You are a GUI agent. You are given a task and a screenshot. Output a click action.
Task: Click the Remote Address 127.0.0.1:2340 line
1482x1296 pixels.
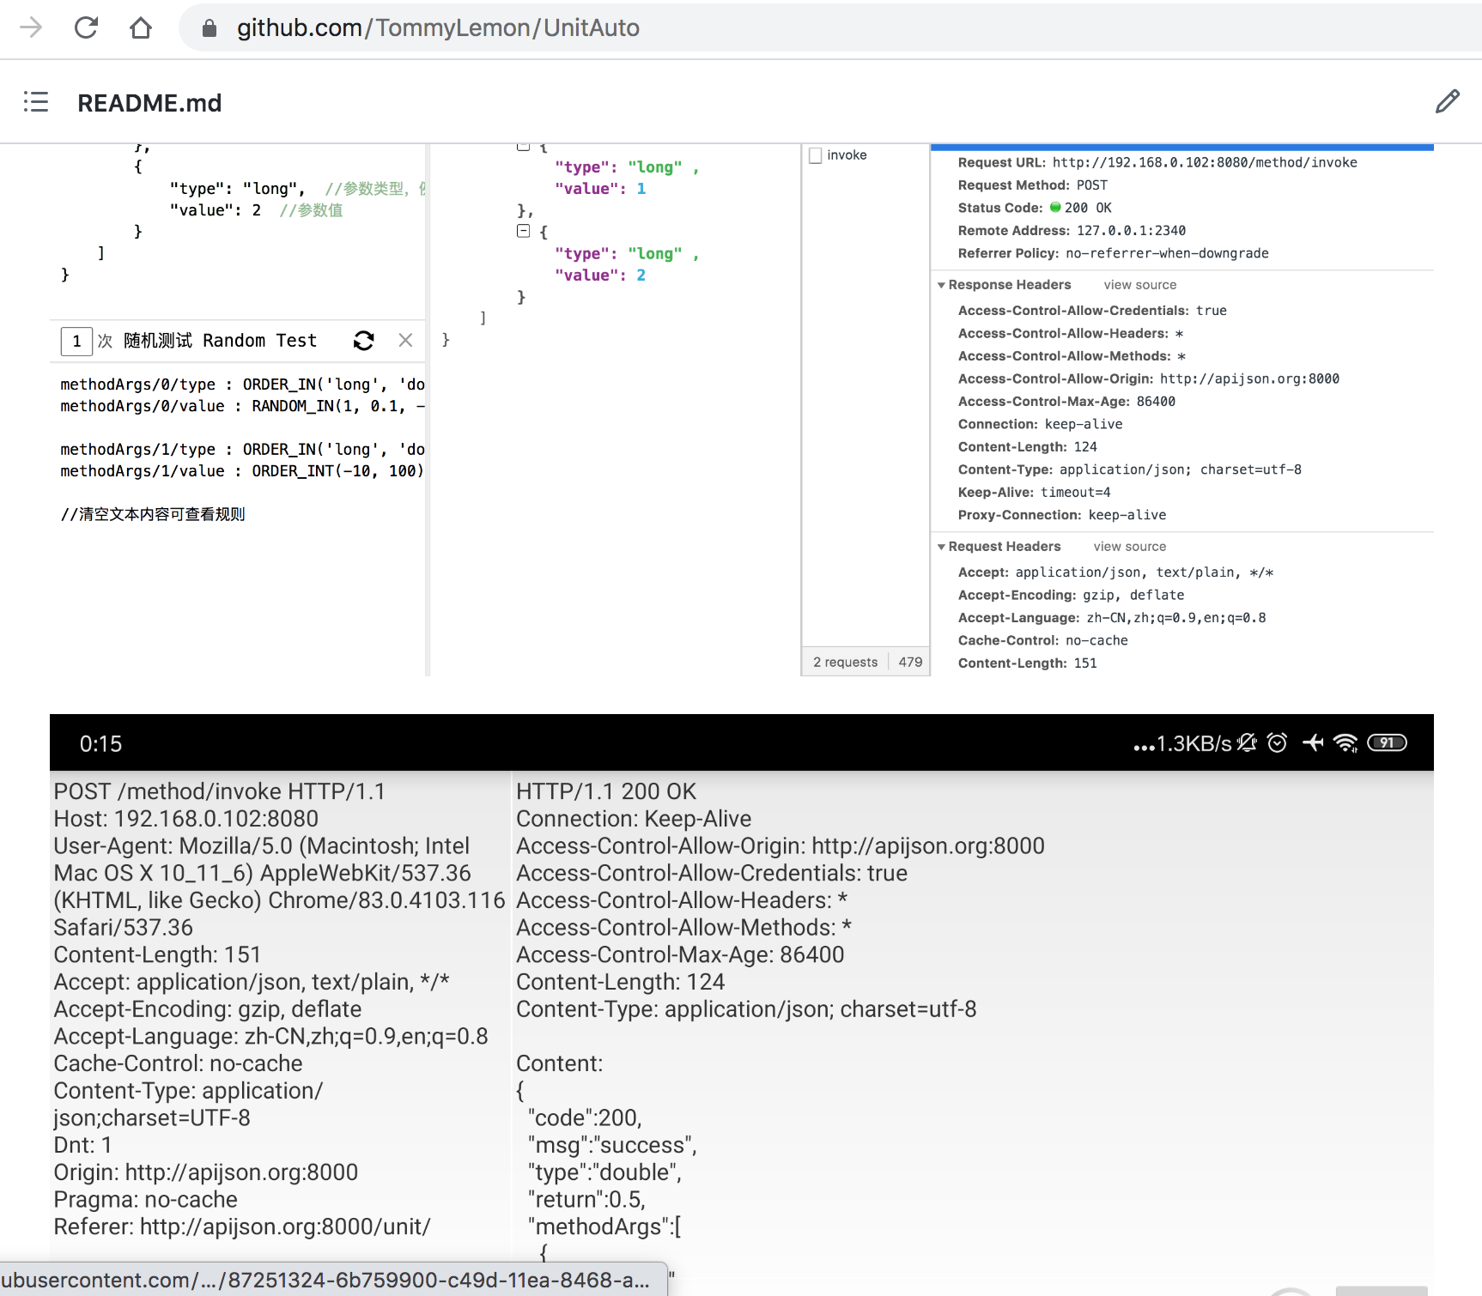coord(1072,230)
